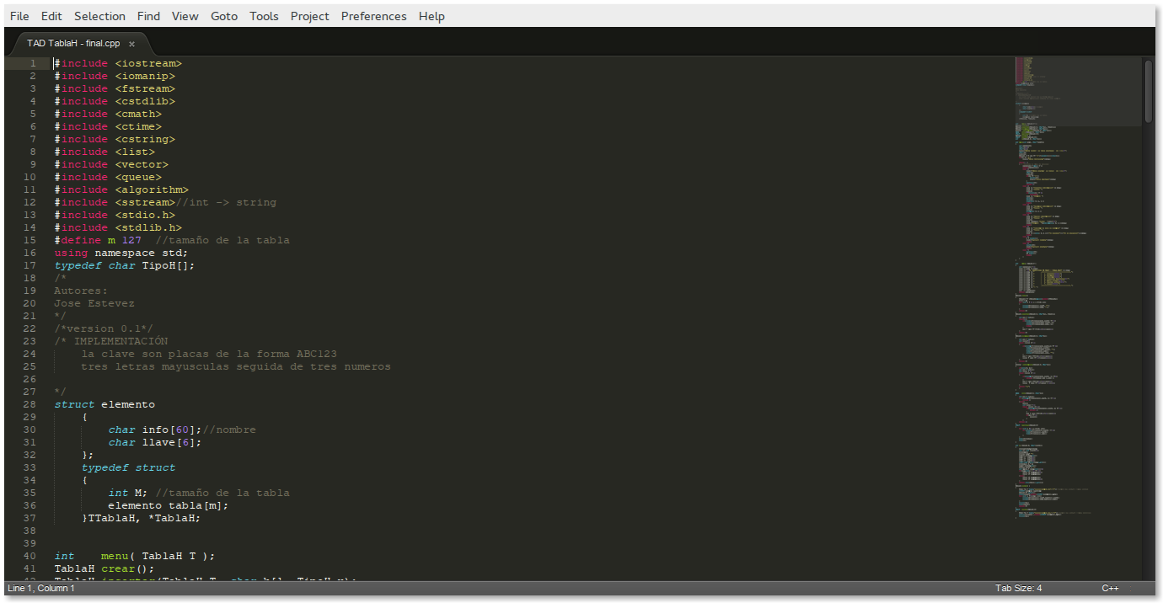Image resolution: width=1163 pixels, height=603 pixels.
Task: Open the Edit menu
Action: 51,15
